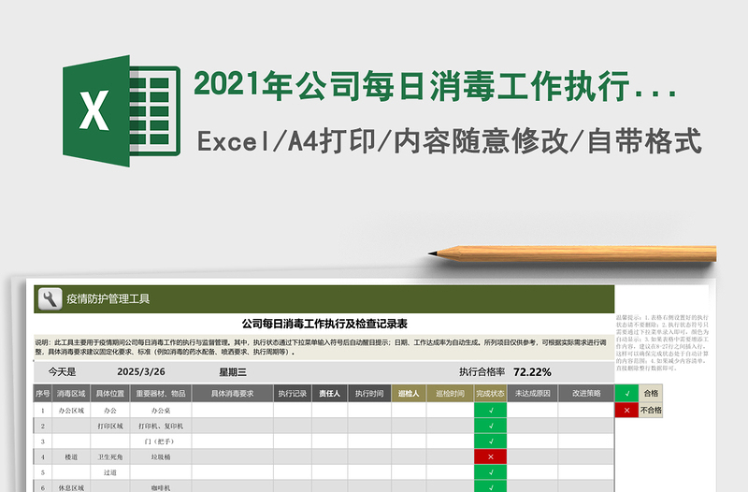Click the 疫情防护管理工具 header title
Viewport: 748px width, 492px height.
pyautogui.click(x=108, y=299)
